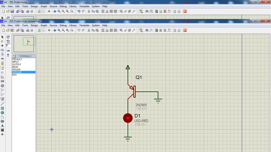
Task: Open the Graph mode tool
Action: coord(2,77)
